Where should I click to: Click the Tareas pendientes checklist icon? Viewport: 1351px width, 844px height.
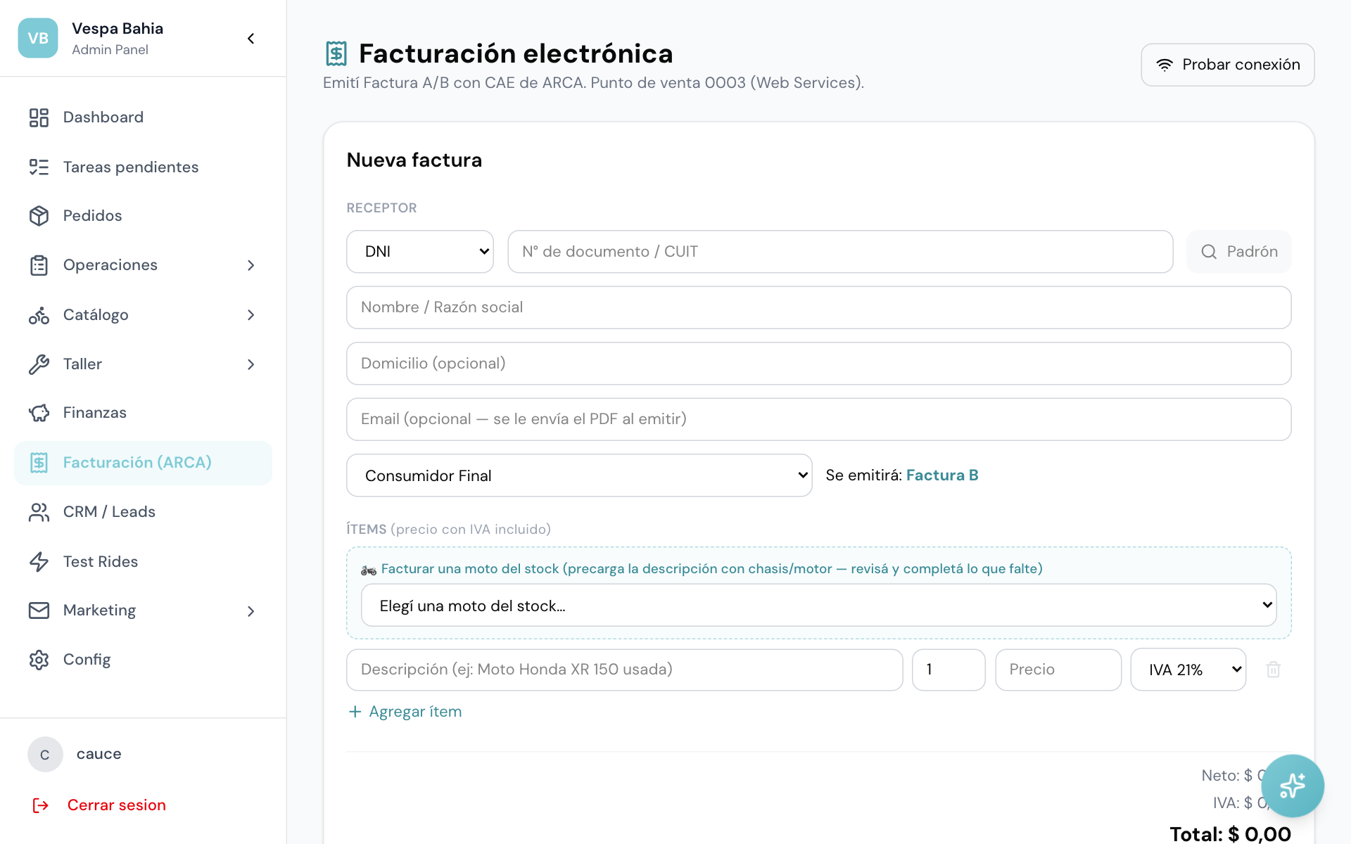39,167
